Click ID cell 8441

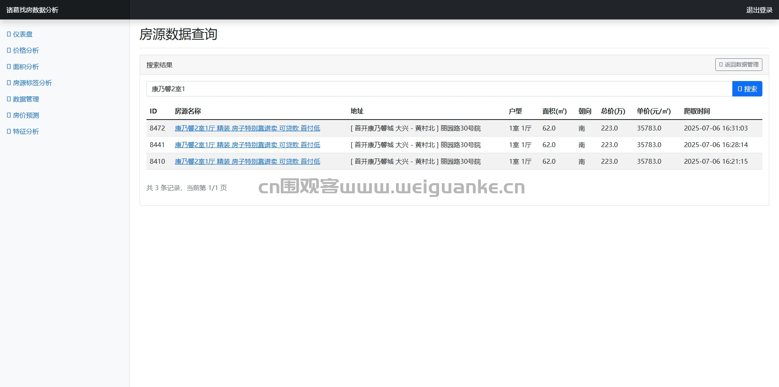pos(157,145)
